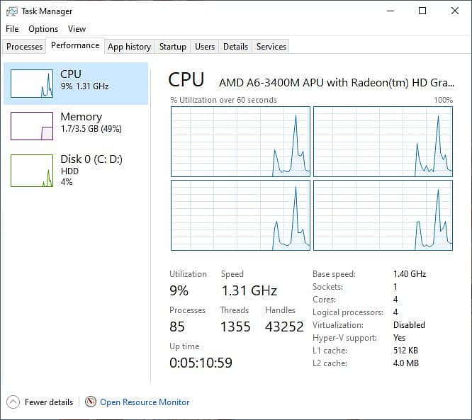
Task: Click the CPU 9% 1.31 GHz sidebar label
Action: [x=84, y=80]
